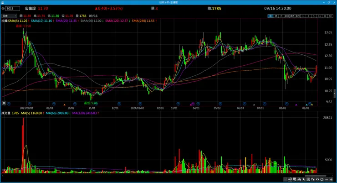Click the vertical scrollbar handle at chart right edge
The image size is (337, 183).
point(335,93)
